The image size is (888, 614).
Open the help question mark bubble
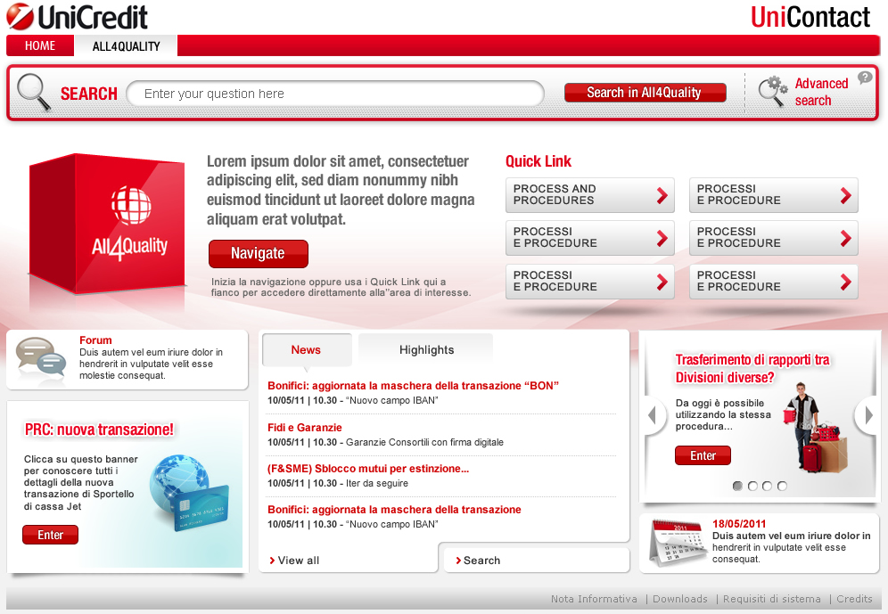(864, 78)
